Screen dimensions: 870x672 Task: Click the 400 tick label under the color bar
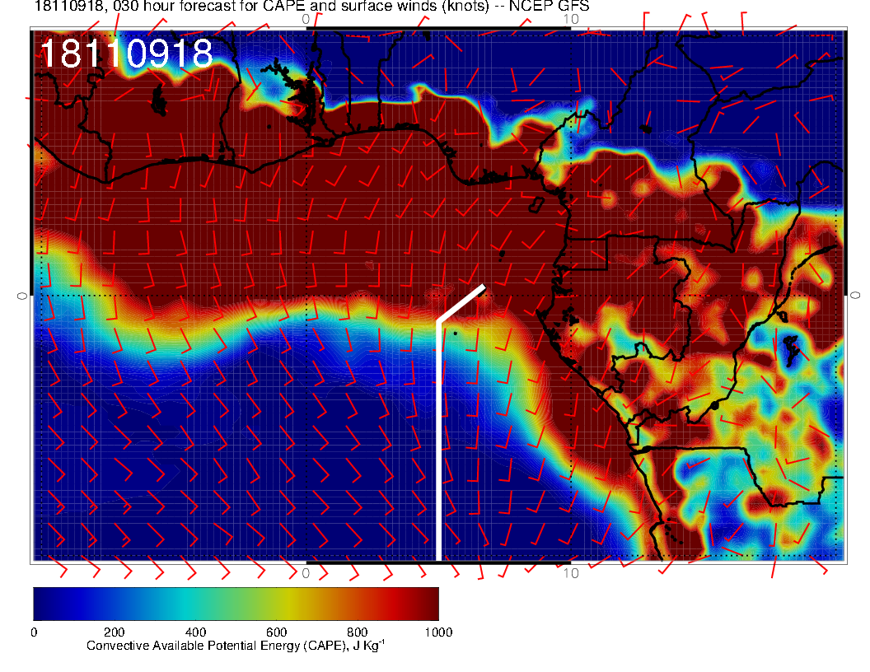pyautogui.click(x=195, y=632)
